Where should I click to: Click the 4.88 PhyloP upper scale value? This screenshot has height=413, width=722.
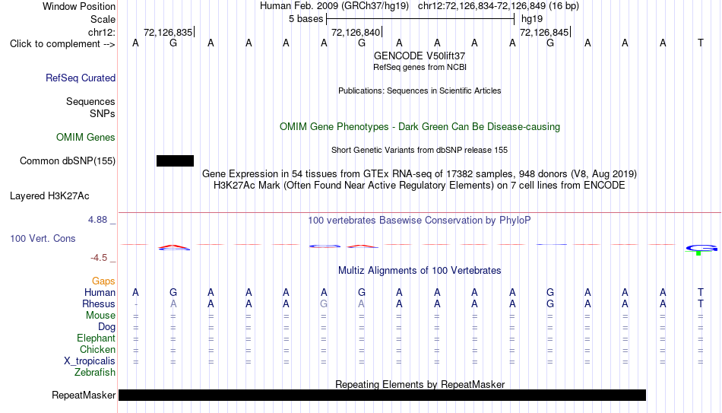click(97, 220)
